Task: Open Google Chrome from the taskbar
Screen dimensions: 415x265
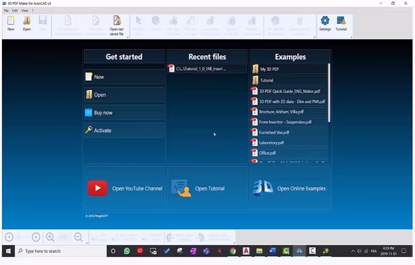Action: 232,251
